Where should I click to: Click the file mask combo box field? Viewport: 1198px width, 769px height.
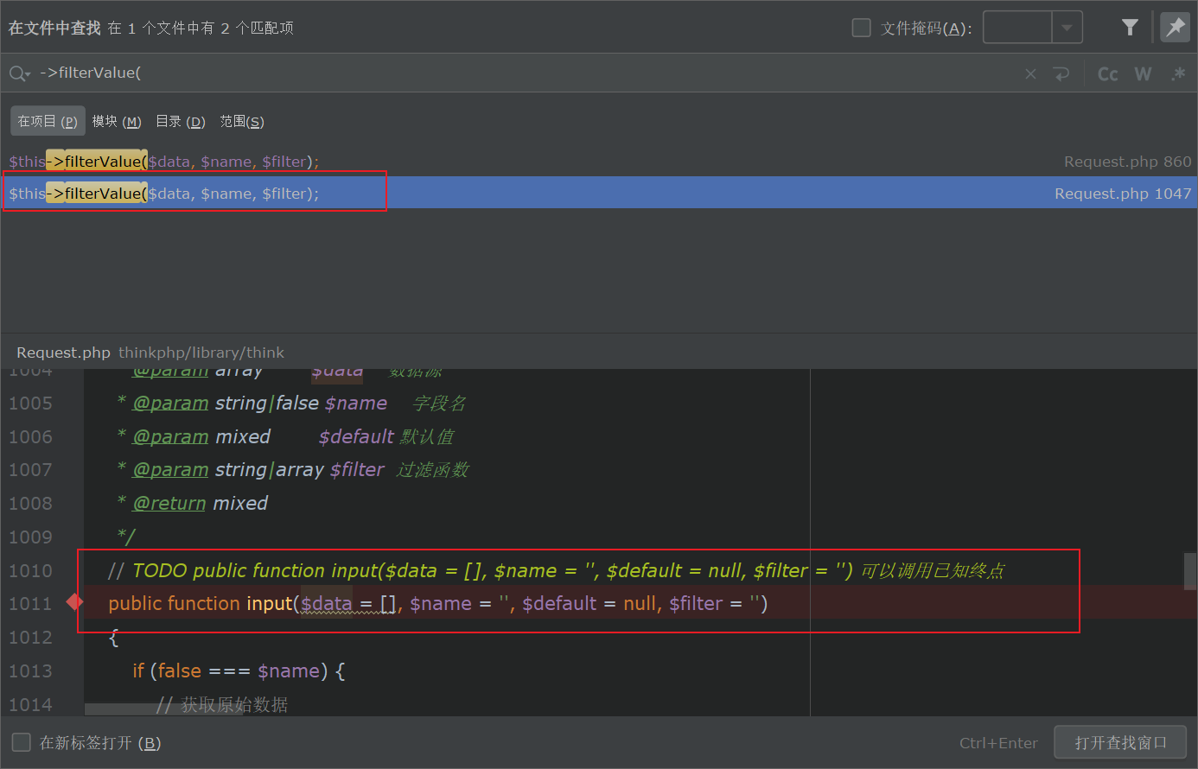click(x=1017, y=29)
